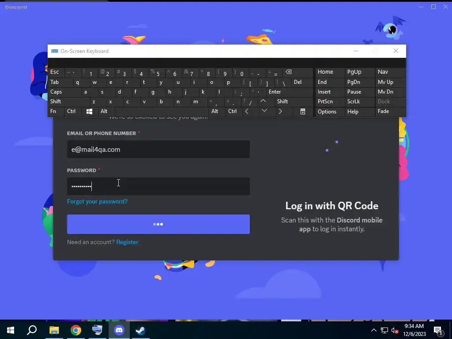Click the letter z key
452x339 pixels.
click(98, 102)
